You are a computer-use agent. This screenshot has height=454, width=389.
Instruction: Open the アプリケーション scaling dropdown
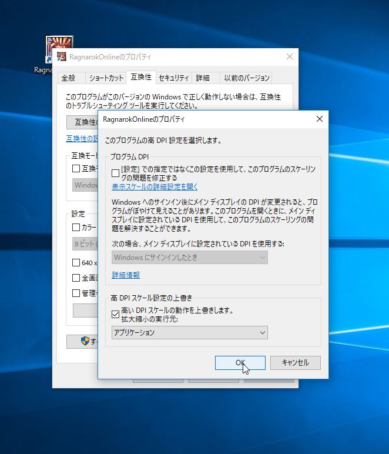pos(190,333)
